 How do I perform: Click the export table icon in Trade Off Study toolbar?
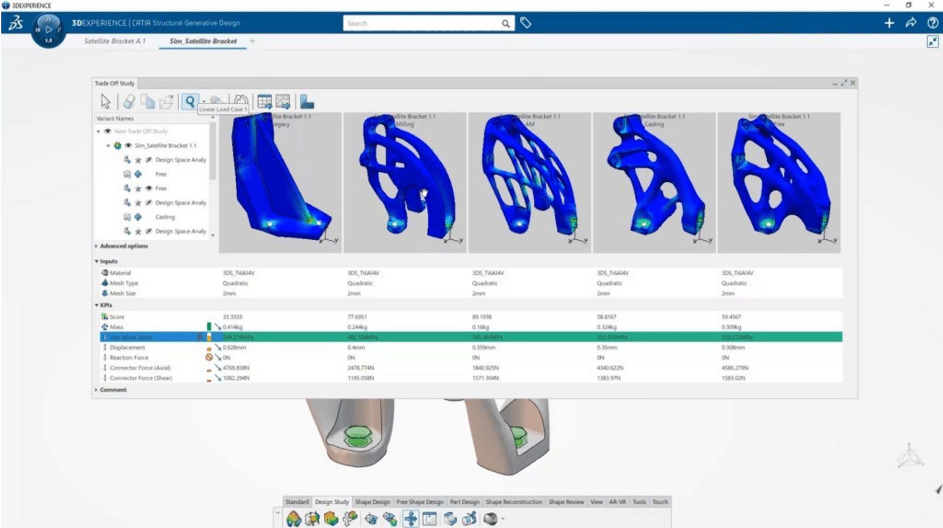(264, 101)
